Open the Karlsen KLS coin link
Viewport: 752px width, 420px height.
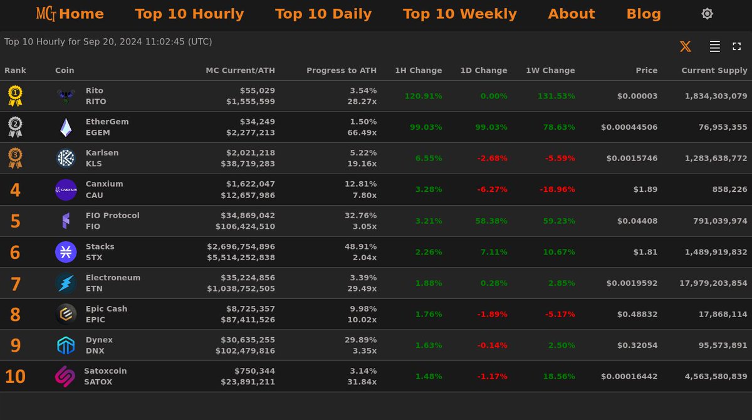pyautogui.click(x=102, y=158)
